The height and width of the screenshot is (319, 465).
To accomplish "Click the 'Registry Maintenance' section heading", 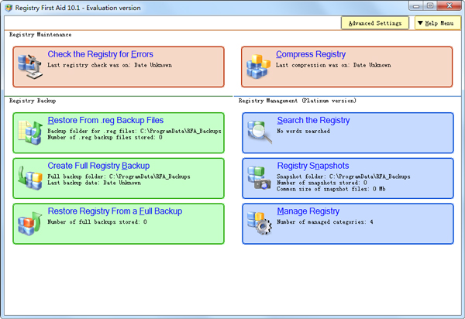I will [x=40, y=35].
